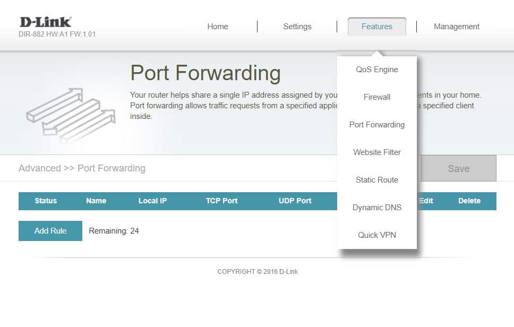Click the COPYRIGHT 2016 D-Link footer

tap(258, 272)
